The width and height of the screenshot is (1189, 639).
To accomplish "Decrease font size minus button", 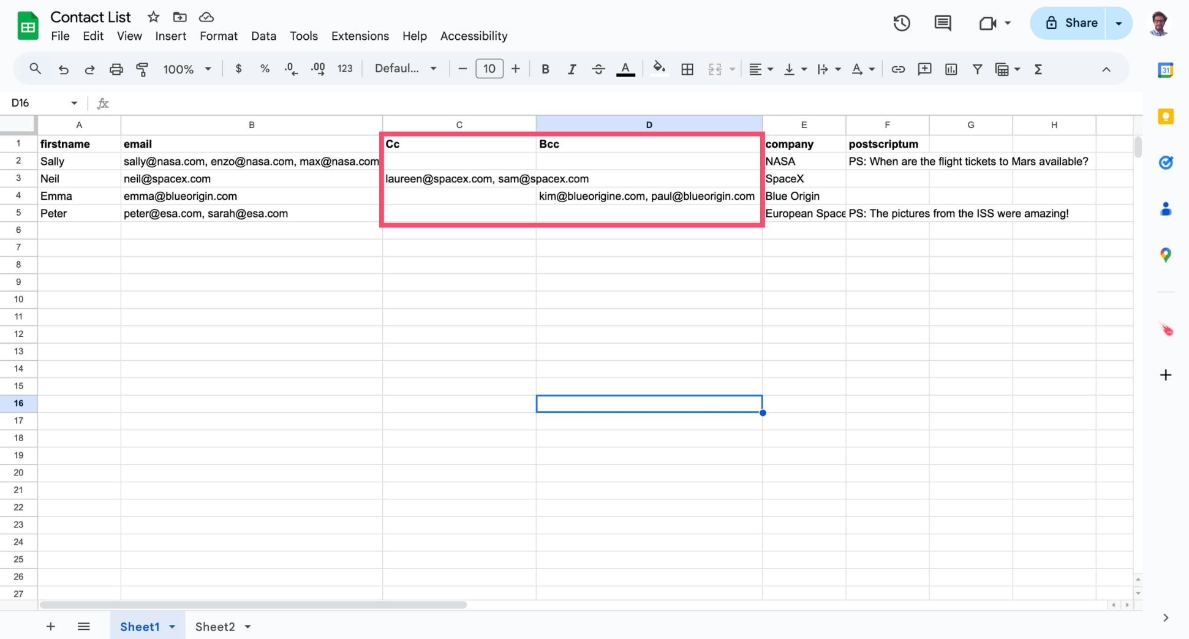I will pos(462,69).
